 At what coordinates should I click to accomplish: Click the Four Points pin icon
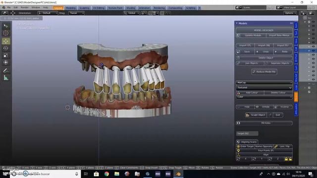point(238,150)
